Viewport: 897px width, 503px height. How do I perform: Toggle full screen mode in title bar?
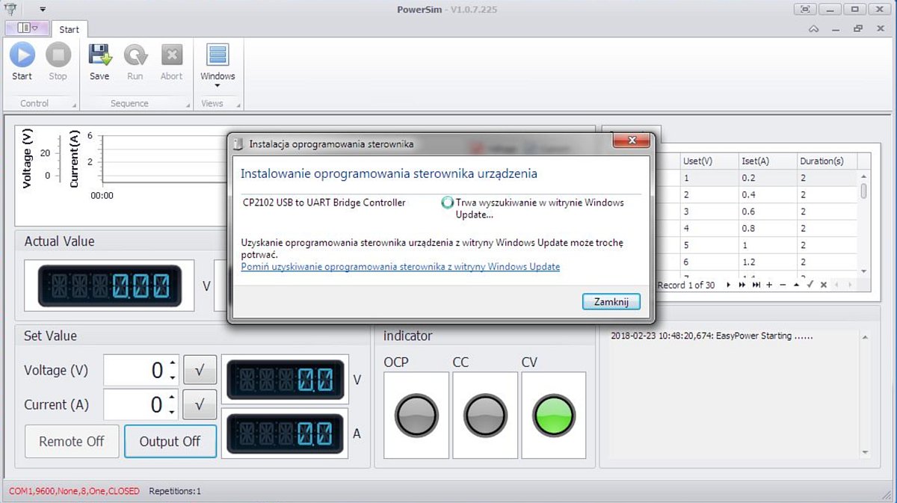click(x=805, y=9)
